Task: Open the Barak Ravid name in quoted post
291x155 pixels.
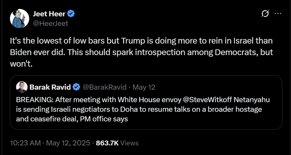Action: click(x=50, y=87)
